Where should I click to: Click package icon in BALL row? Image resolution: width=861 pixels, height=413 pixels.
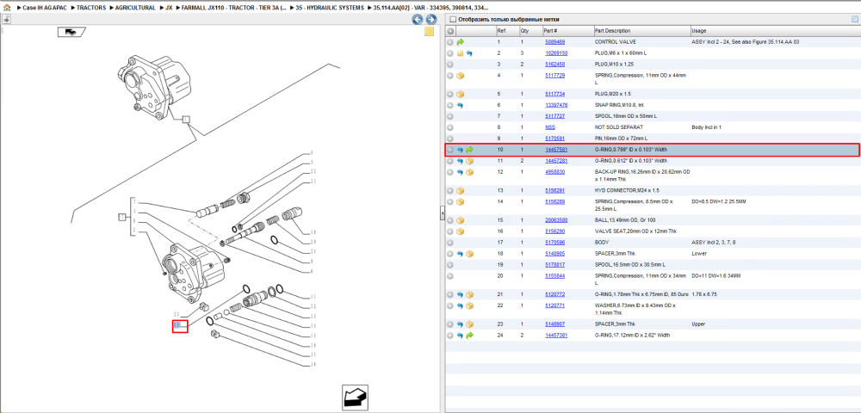[460, 220]
